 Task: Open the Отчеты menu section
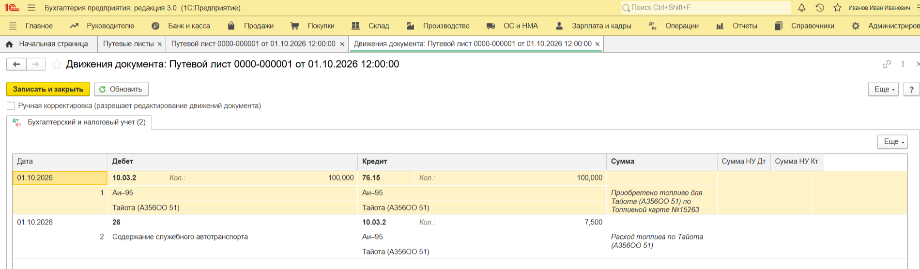click(745, 26)
